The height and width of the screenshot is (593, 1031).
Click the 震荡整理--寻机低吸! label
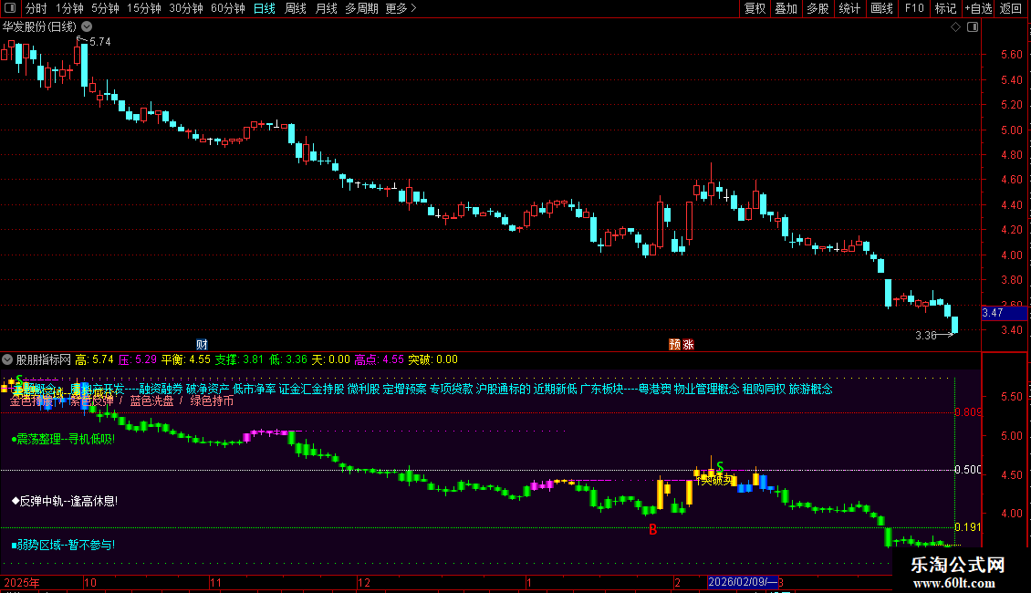point(63,439)
